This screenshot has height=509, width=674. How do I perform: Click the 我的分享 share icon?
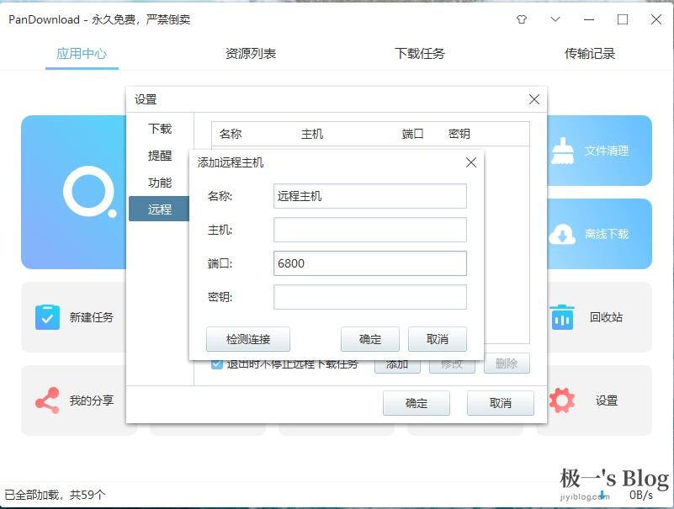tap(47, 400)
